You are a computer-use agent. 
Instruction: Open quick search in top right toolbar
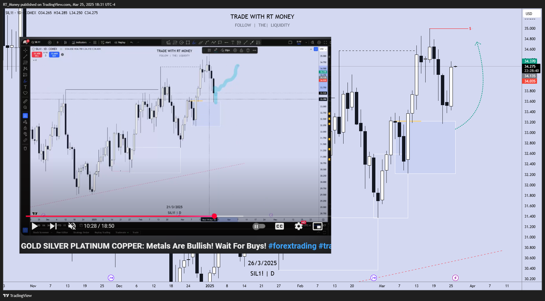pyautogui.click(x=313, y=42)
